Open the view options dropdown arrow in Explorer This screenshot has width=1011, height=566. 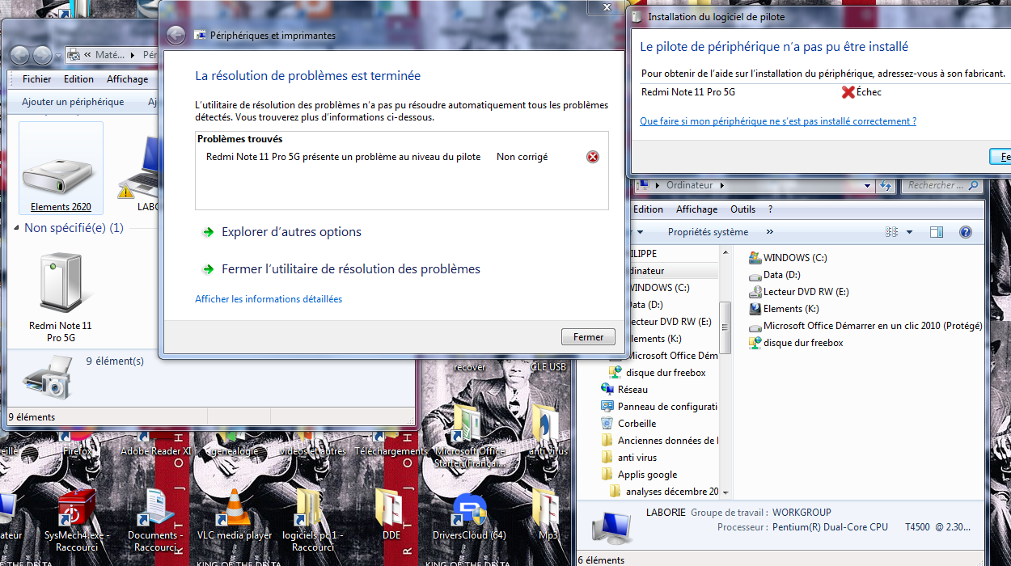tap(909, 232)
